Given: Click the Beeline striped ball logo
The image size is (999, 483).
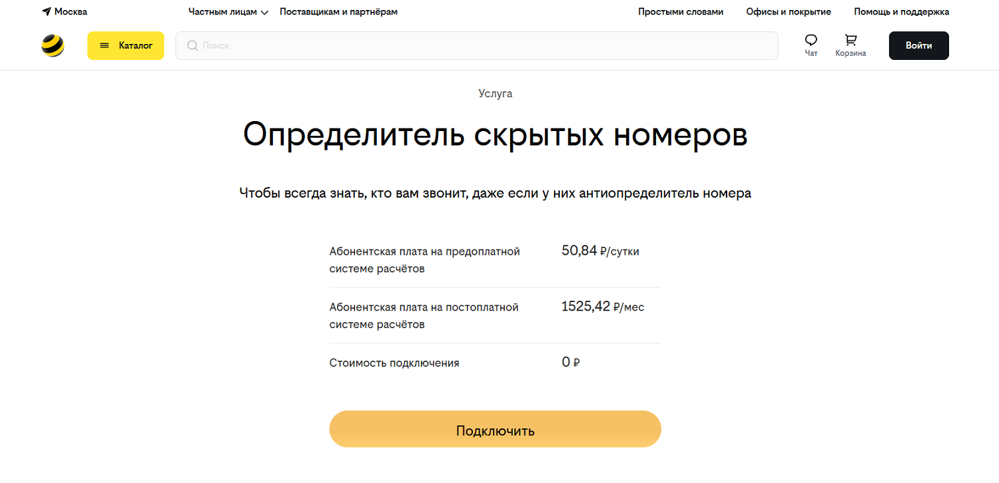Looking at the screenshot, I should (x=53, y=45).
